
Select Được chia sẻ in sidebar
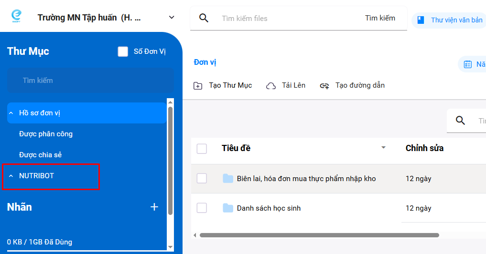coord(41,155)
